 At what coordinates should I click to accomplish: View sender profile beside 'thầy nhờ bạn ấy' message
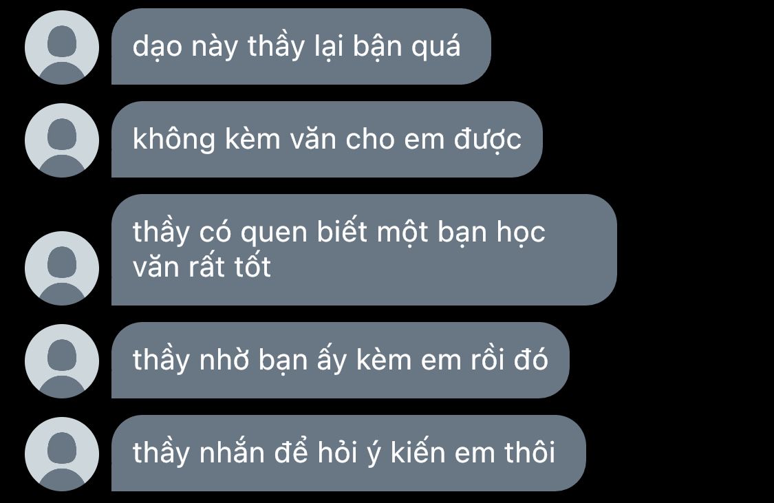[x=62, y=361]
